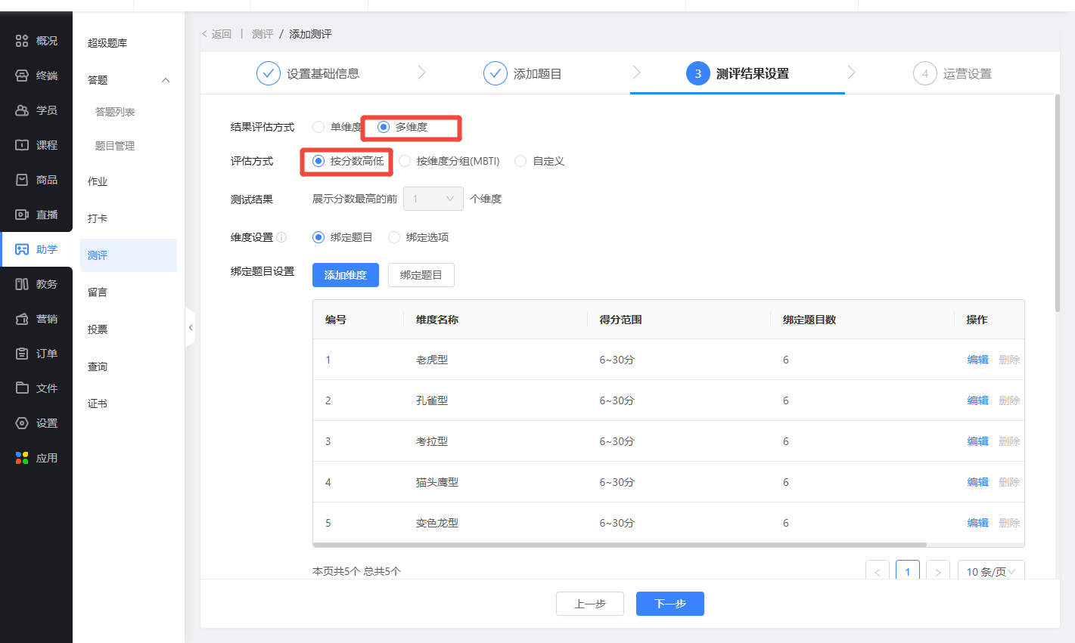Select the 单维度 radio button

(x=318, y=127)
